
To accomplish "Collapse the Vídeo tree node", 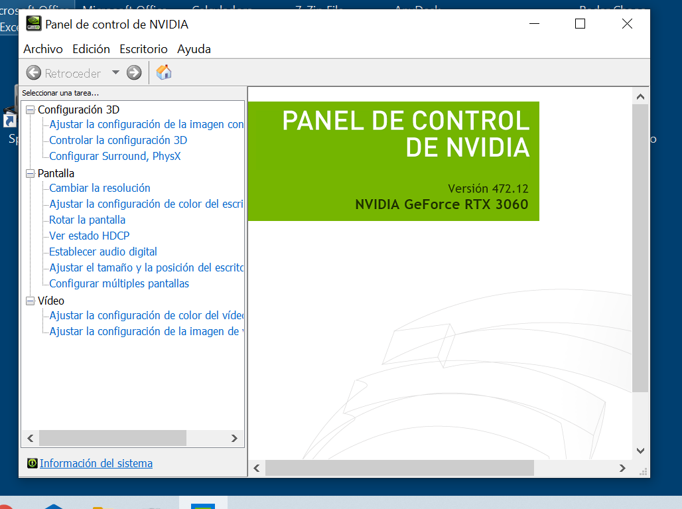I will [30, 301].
